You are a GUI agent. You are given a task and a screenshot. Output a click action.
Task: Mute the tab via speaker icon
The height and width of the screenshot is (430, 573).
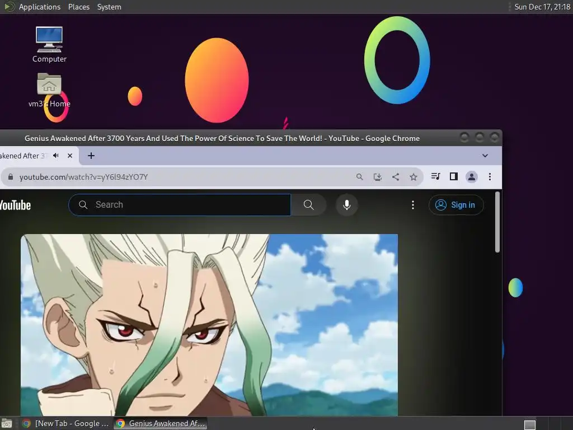(56, 156)
